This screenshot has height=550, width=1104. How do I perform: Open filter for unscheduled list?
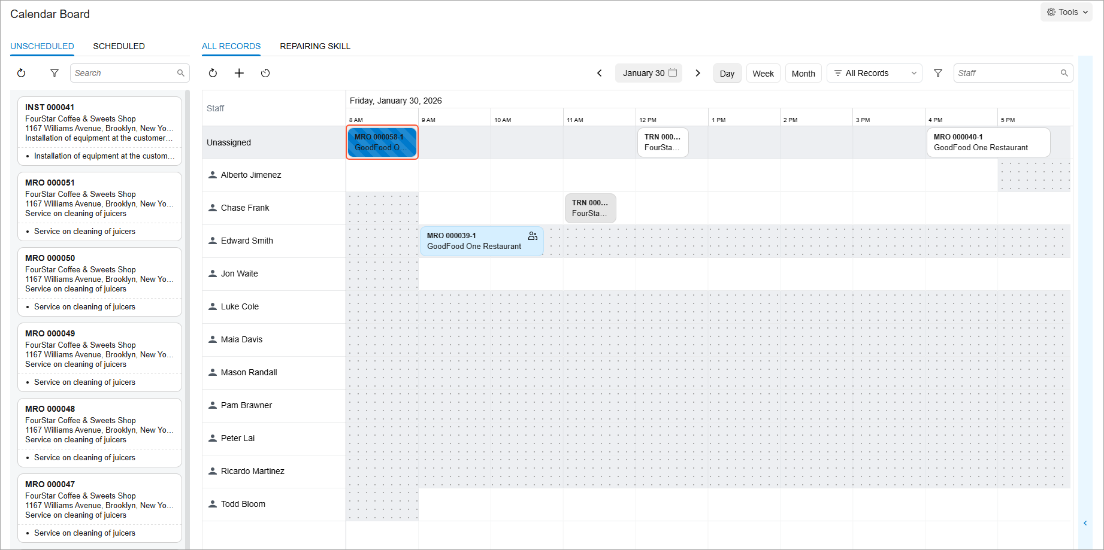[55, 73]
